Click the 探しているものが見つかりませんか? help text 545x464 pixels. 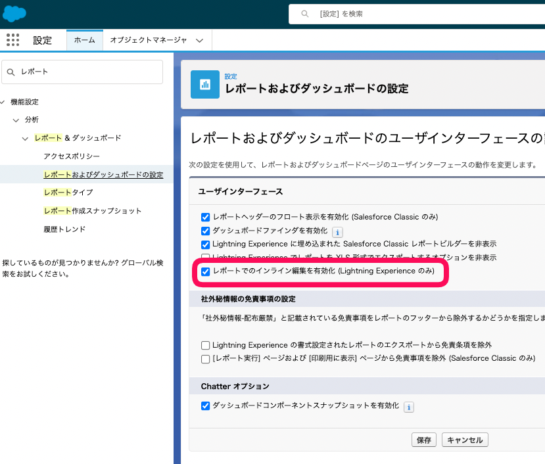[83, 268]
